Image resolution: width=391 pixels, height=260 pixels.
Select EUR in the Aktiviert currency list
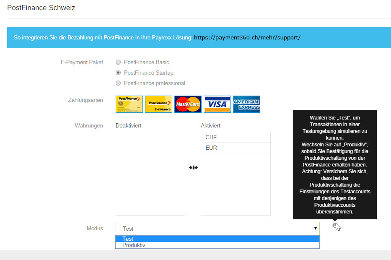click(x=236, y=148)
